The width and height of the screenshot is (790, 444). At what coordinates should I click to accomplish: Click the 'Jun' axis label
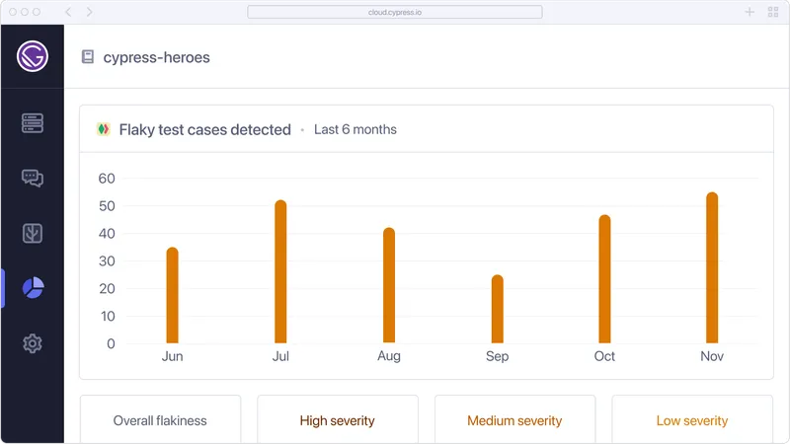pos(172,356)
